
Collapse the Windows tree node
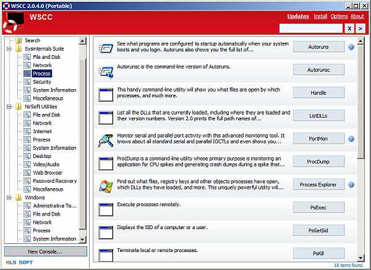tap(9, 198)
